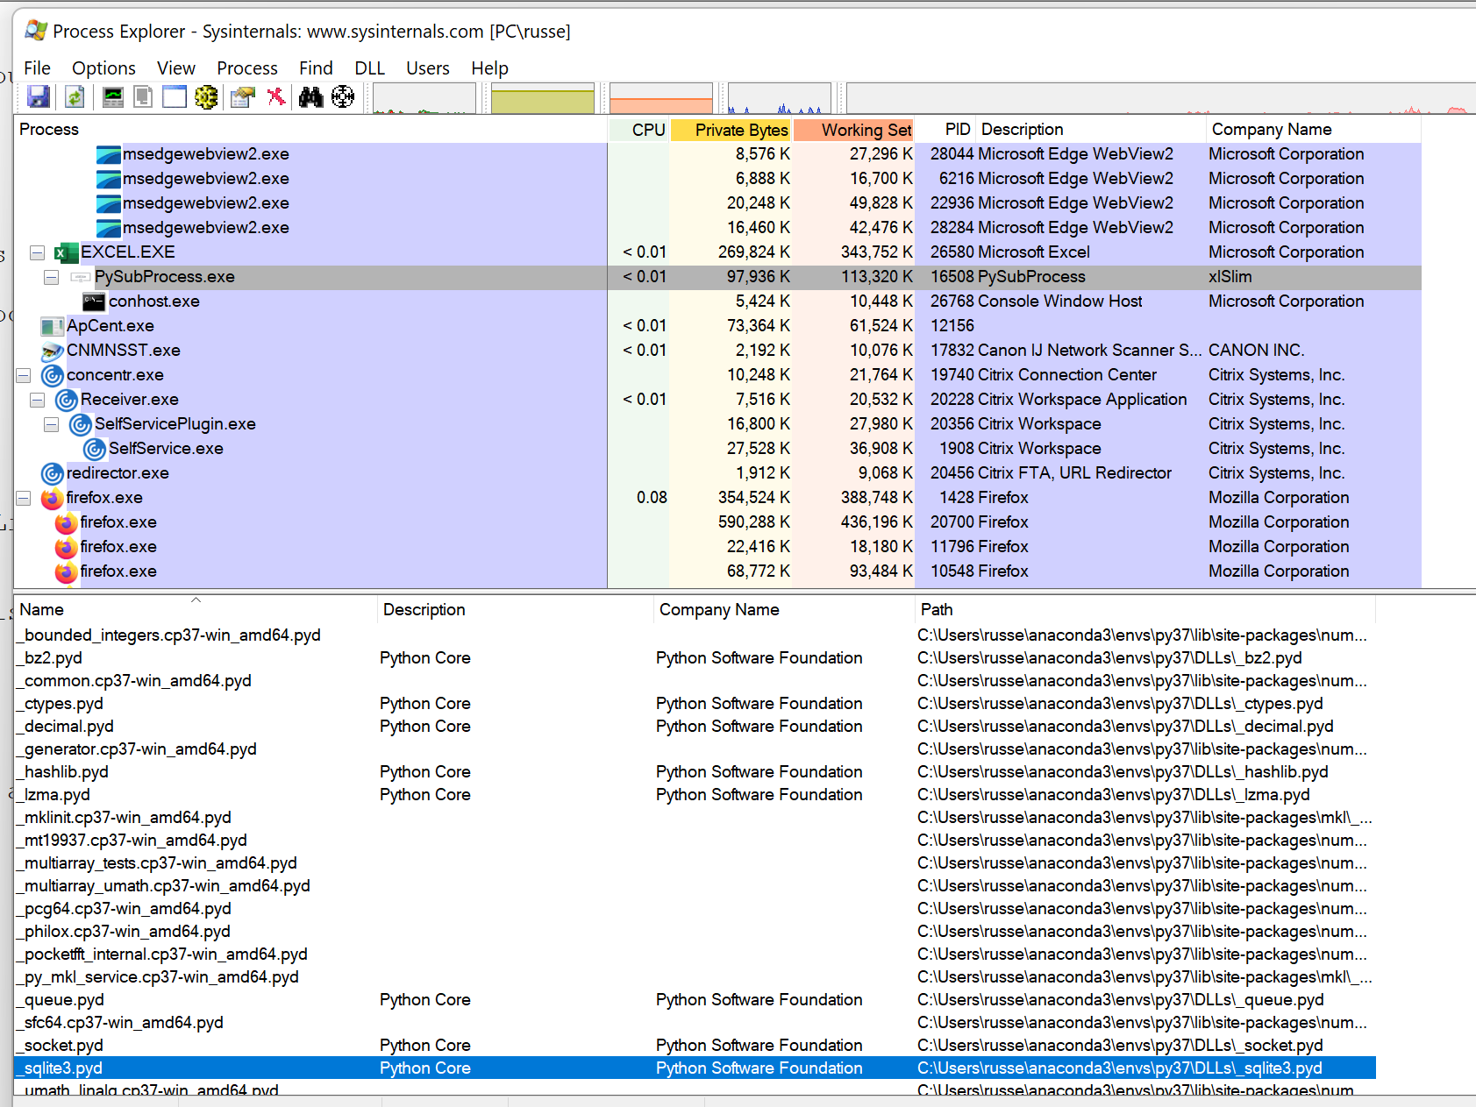Open the System Information monitor icon
The width and height of the screenshot is (1476, 1107).
click(x=113, y=96)
